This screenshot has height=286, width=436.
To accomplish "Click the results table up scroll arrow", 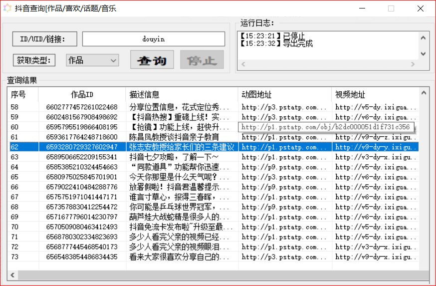I will 424,93.
